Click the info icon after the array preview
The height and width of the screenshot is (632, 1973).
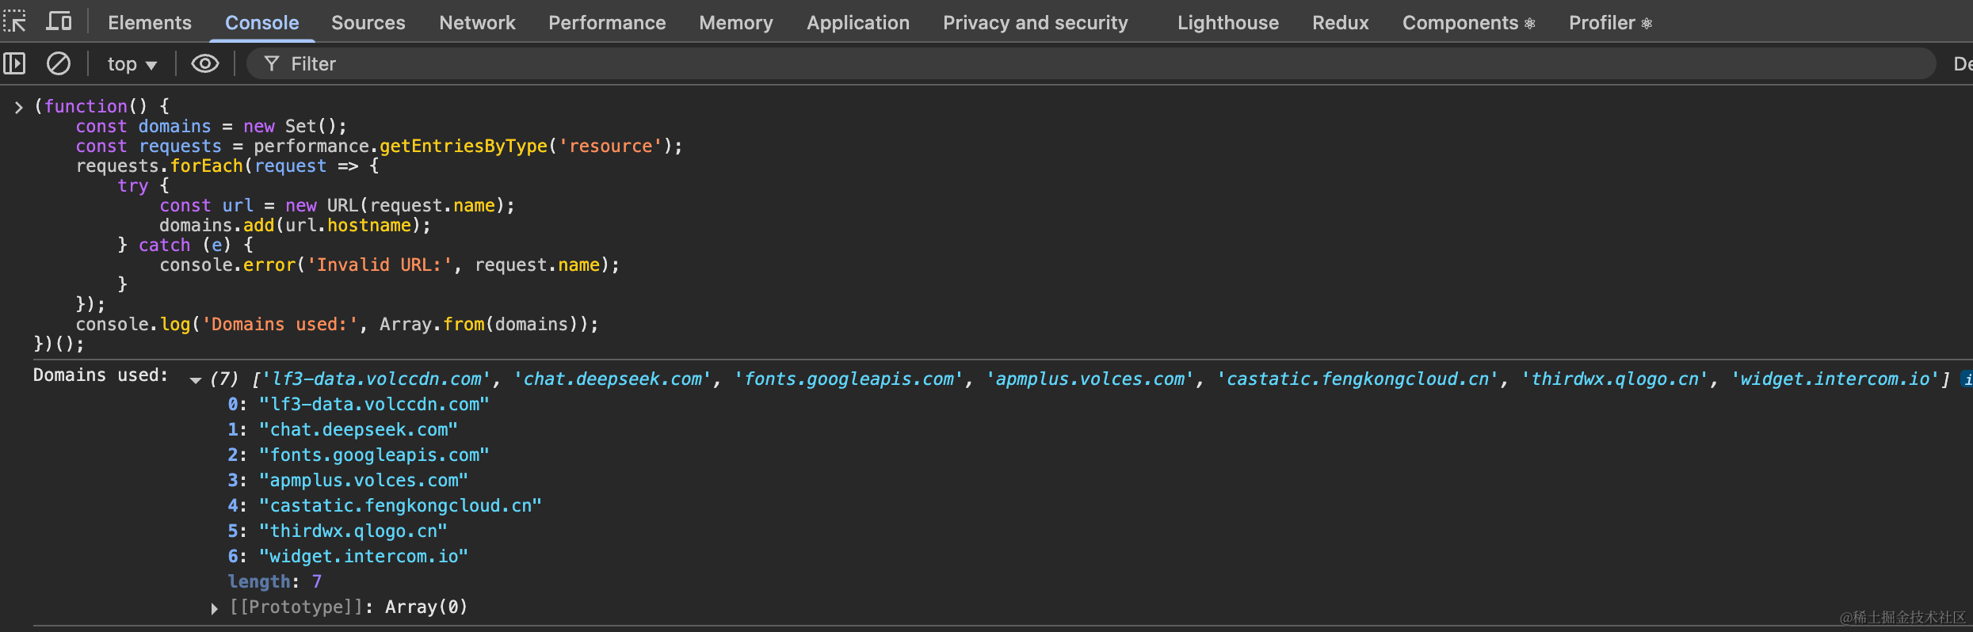(x=1967, y=379)
